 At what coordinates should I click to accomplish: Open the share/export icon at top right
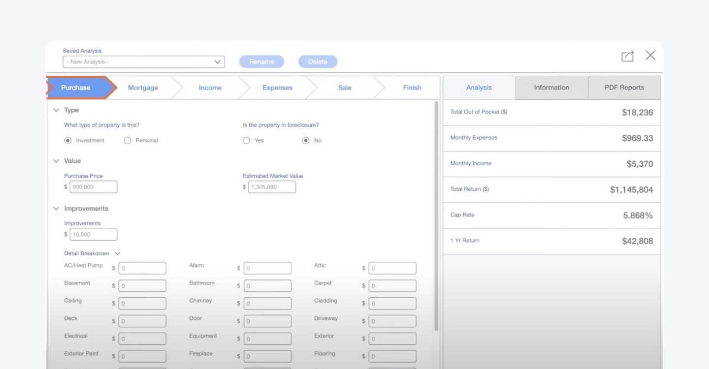(x=627, y=56)
